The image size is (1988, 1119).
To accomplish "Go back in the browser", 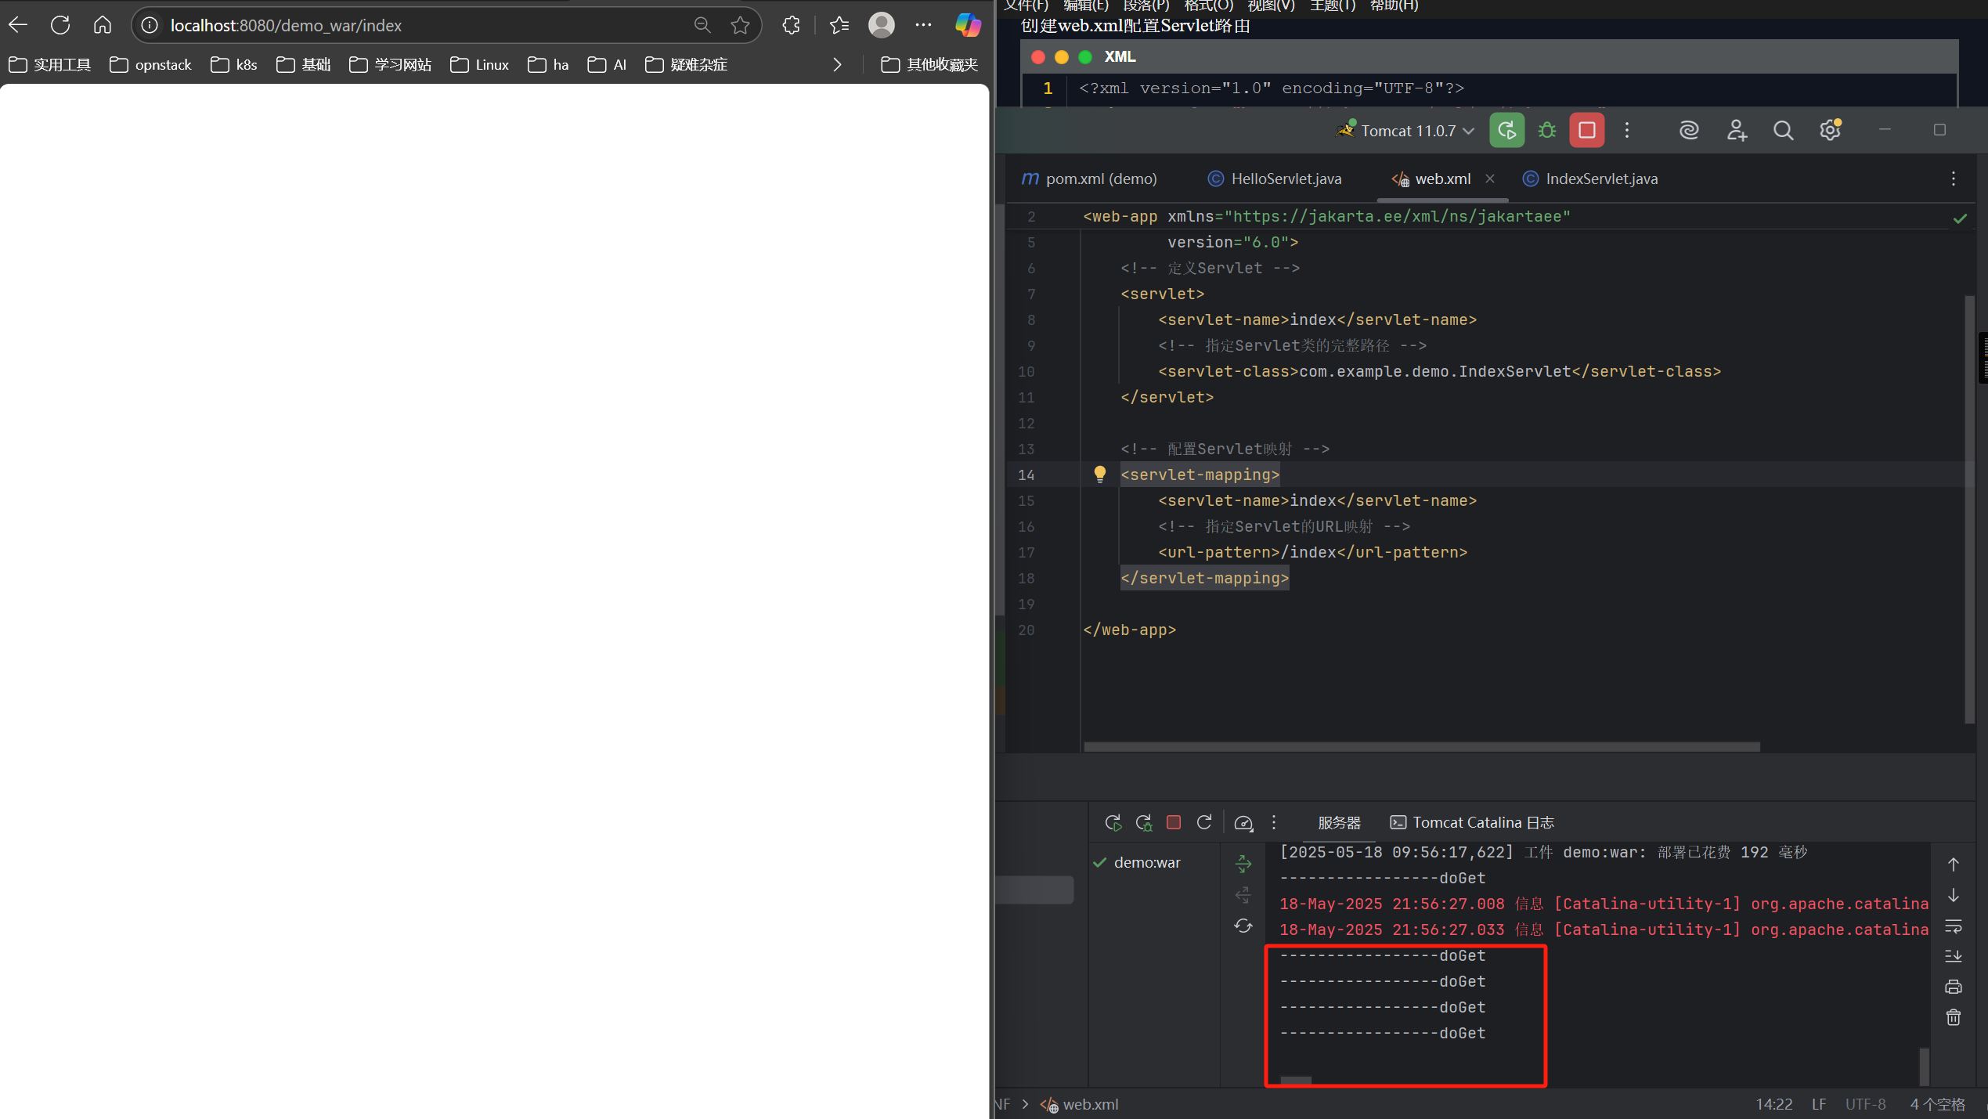I will point(19,25).
